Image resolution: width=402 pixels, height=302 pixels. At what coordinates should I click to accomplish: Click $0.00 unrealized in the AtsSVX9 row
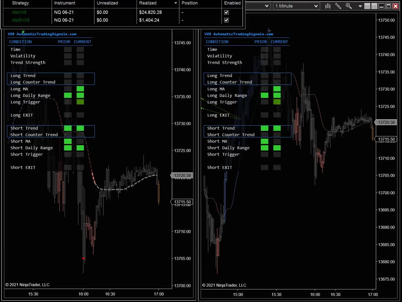tap(102, 20)
